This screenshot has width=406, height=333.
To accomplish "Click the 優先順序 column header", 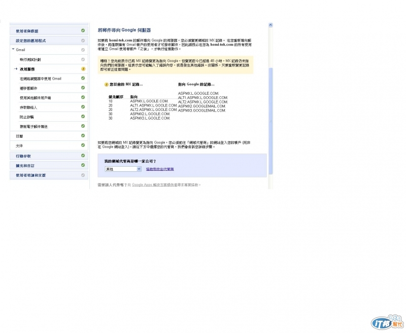I will 116,97.
